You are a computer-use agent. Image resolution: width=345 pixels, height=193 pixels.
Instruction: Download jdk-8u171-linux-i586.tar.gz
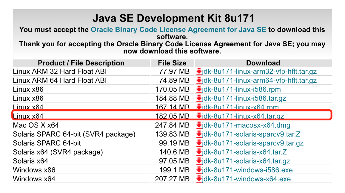[x=244, y=98]
